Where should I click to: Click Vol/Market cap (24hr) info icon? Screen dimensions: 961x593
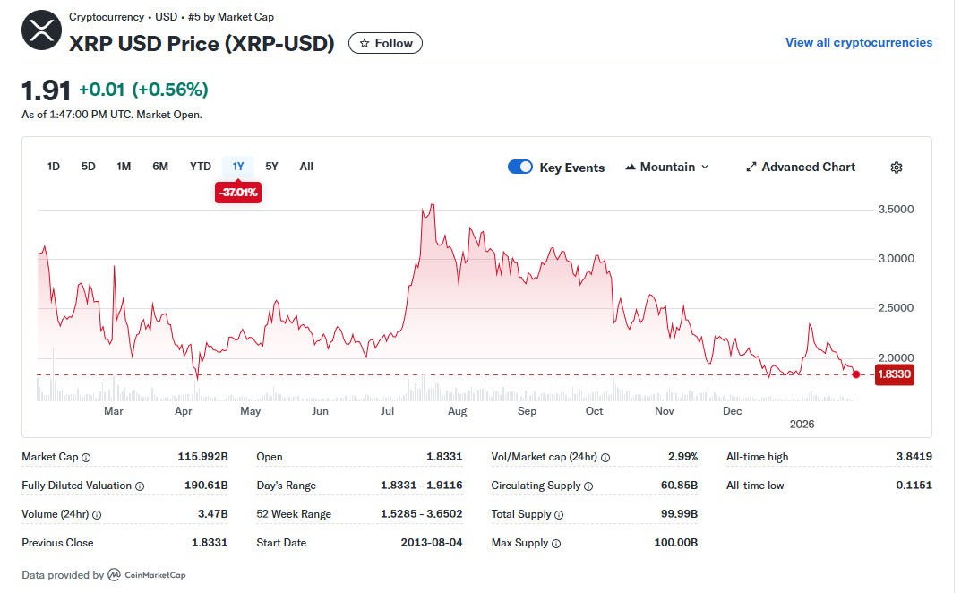(x=605, y=458)
